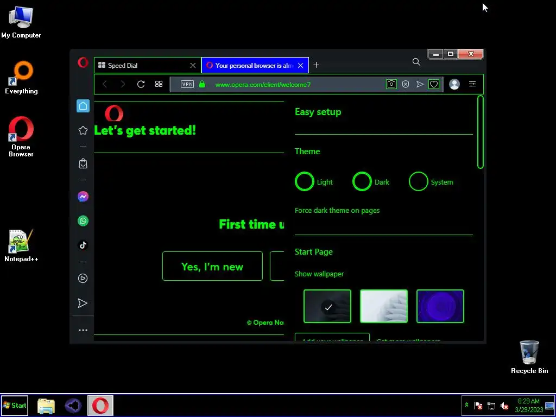The width and height of the screenshot is (556, 417).
Task: Go forward with the forward arrow
Action: pos(123,84)
